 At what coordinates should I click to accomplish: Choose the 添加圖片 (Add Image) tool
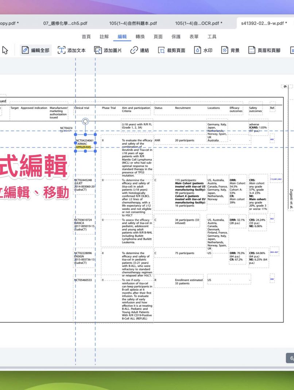pyautogui.click(x=108, y=50)
